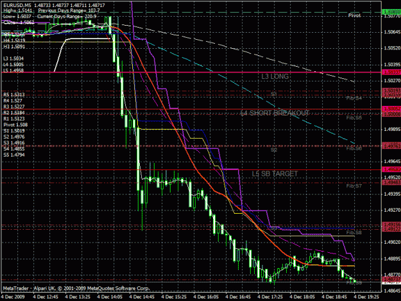Click the 1.50008 price marker

[391, 114]
